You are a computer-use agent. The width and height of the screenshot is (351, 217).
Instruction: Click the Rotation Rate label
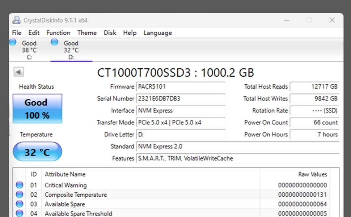[x=270, y=111]
